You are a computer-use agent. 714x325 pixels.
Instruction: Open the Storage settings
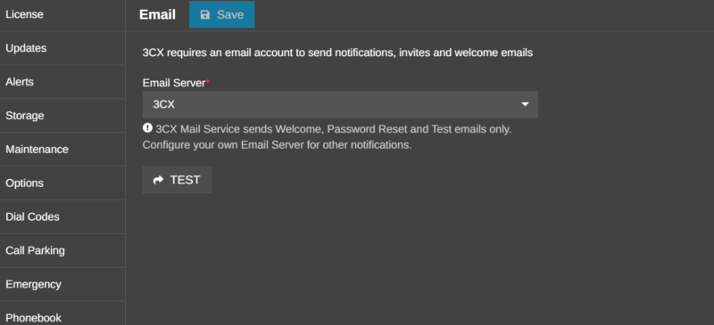pos(62,116)
